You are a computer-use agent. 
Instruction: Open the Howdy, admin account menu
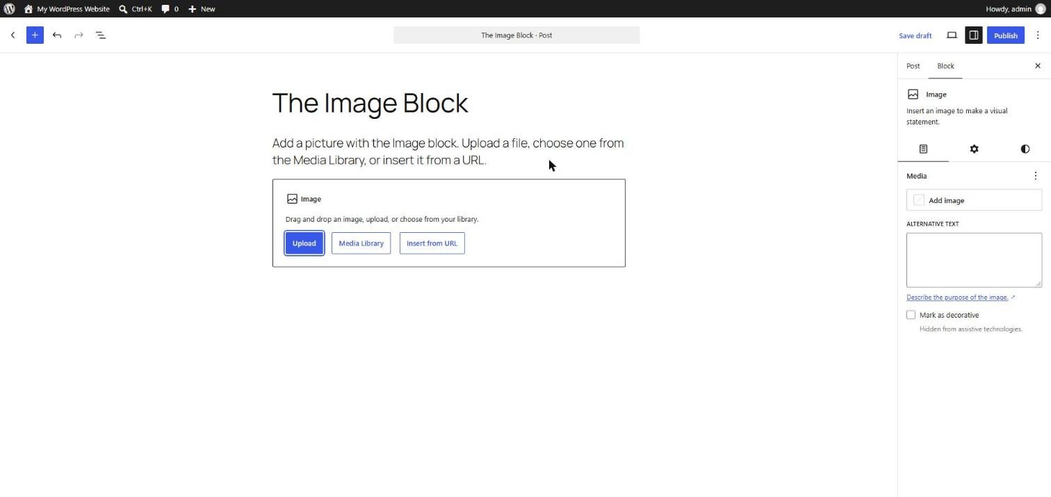(1015, 9)
